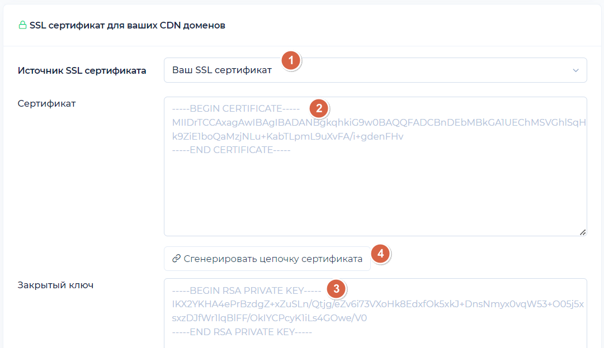Image resolution: width=604 pixels, height=348 pixels.
Task: Focus the Сертификат text area
Action: 375,190
